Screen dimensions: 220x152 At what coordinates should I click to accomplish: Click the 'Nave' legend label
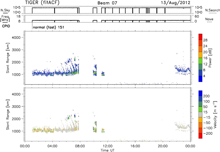click(209, 19)
